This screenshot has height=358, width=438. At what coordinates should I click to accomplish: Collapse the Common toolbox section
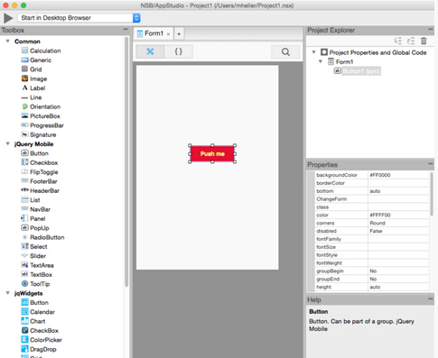[x=8, y=41]
